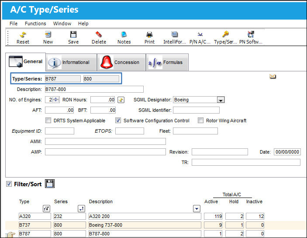Select the B787-800 description in list

coord(145,234)
